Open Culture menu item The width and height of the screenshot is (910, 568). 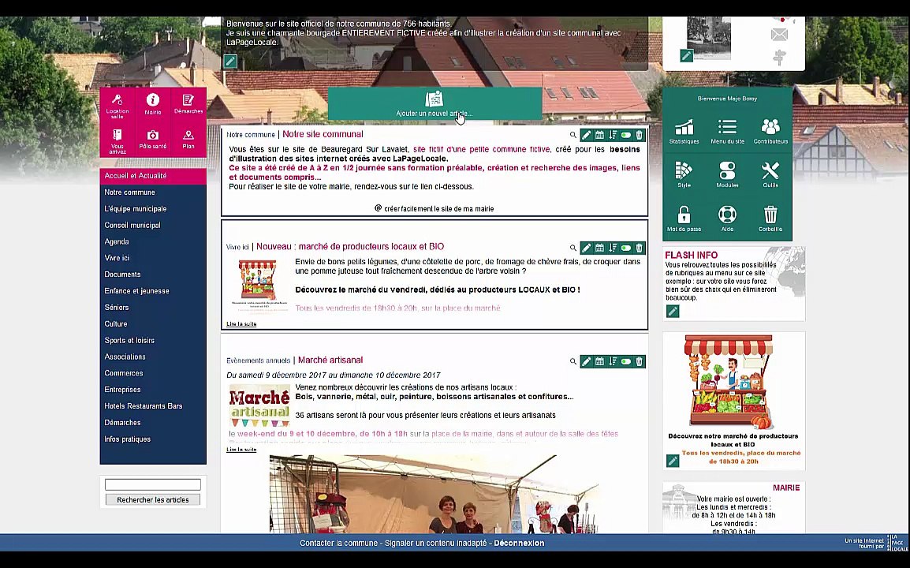153,324
